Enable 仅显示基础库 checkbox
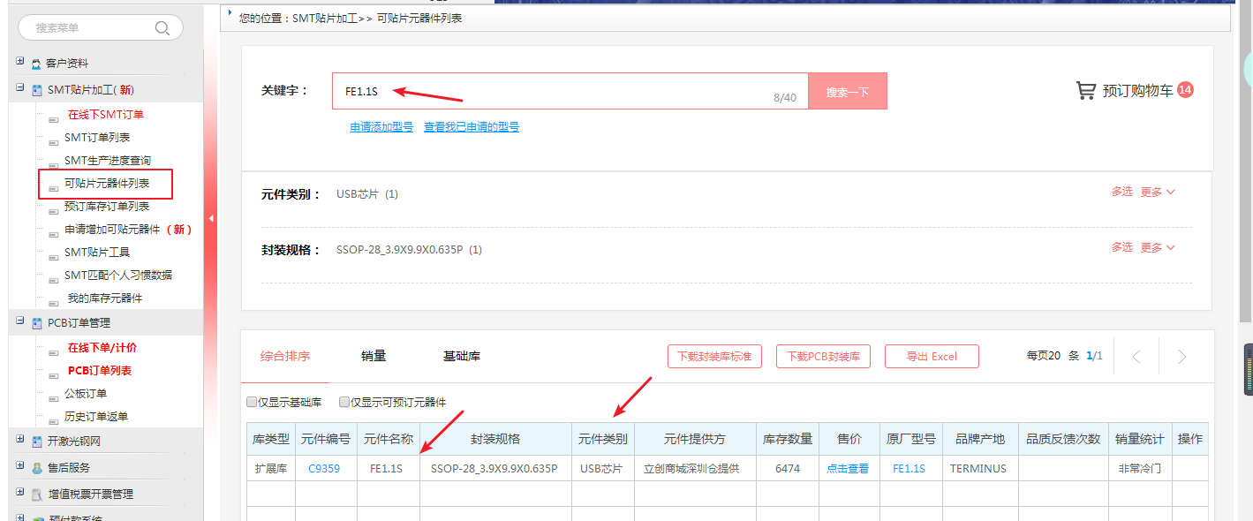Image resolution: width=1253 pixels, height=521 pixels. pos(253,403)
